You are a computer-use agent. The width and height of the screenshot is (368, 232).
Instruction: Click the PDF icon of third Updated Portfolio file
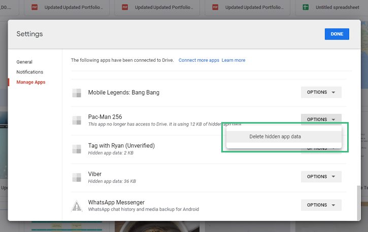pyautogui.click(x=215, y=7)
